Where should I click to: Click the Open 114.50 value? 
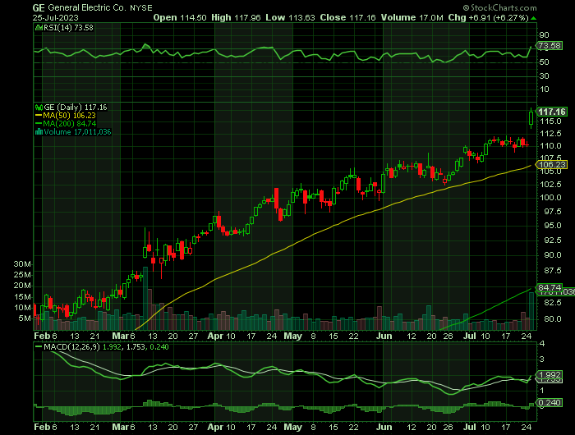click(180, 17)
